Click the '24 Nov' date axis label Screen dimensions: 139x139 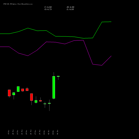tap(22, 132)
